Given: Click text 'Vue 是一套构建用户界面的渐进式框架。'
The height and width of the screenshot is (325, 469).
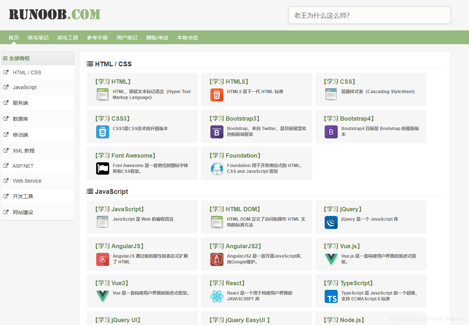Looking at the screenshot, I should coord(151,293).
